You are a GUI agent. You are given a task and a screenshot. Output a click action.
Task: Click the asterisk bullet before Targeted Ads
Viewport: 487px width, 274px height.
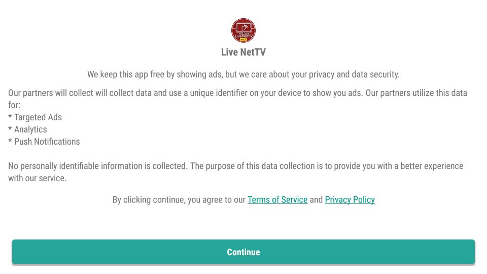click(10, 117)
